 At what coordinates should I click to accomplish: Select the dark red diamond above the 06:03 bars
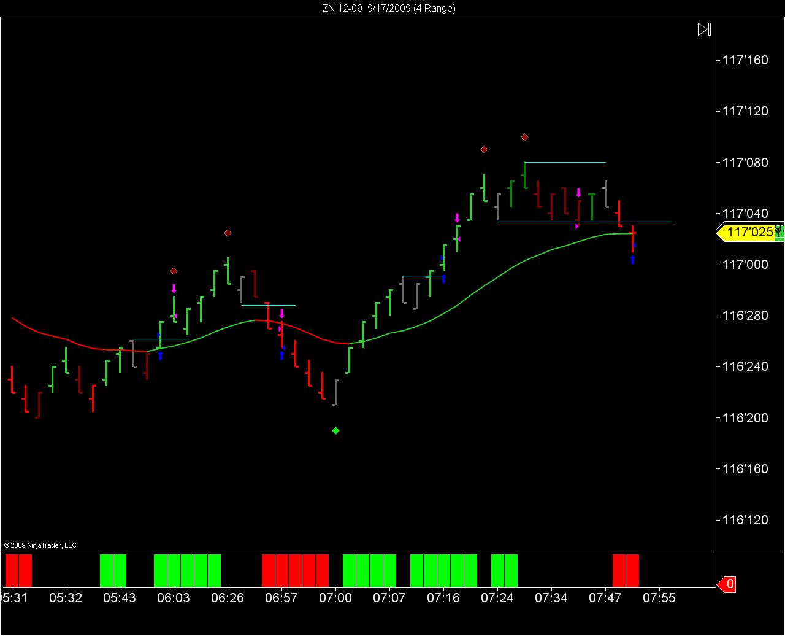tap(174, 271)
